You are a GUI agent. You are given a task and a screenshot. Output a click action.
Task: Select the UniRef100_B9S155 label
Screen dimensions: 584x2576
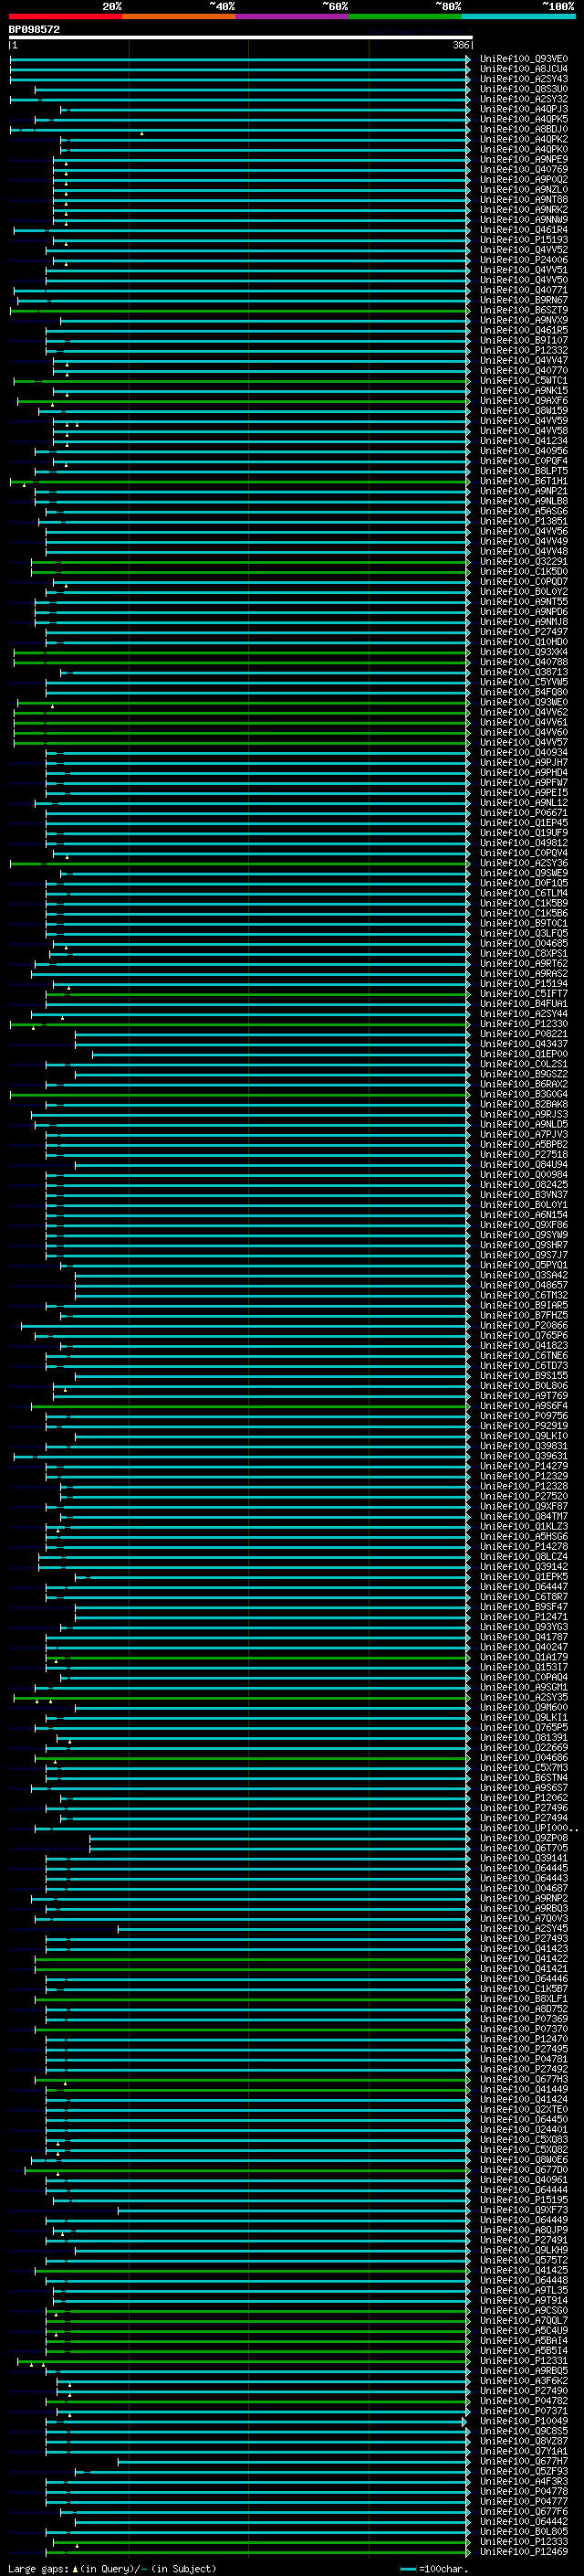click(524, 1376)
